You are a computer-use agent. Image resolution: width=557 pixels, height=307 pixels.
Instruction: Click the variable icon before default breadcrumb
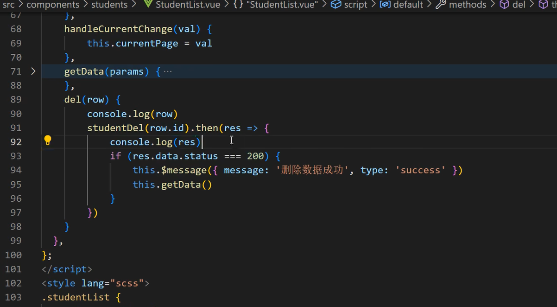tap(385, 5)
